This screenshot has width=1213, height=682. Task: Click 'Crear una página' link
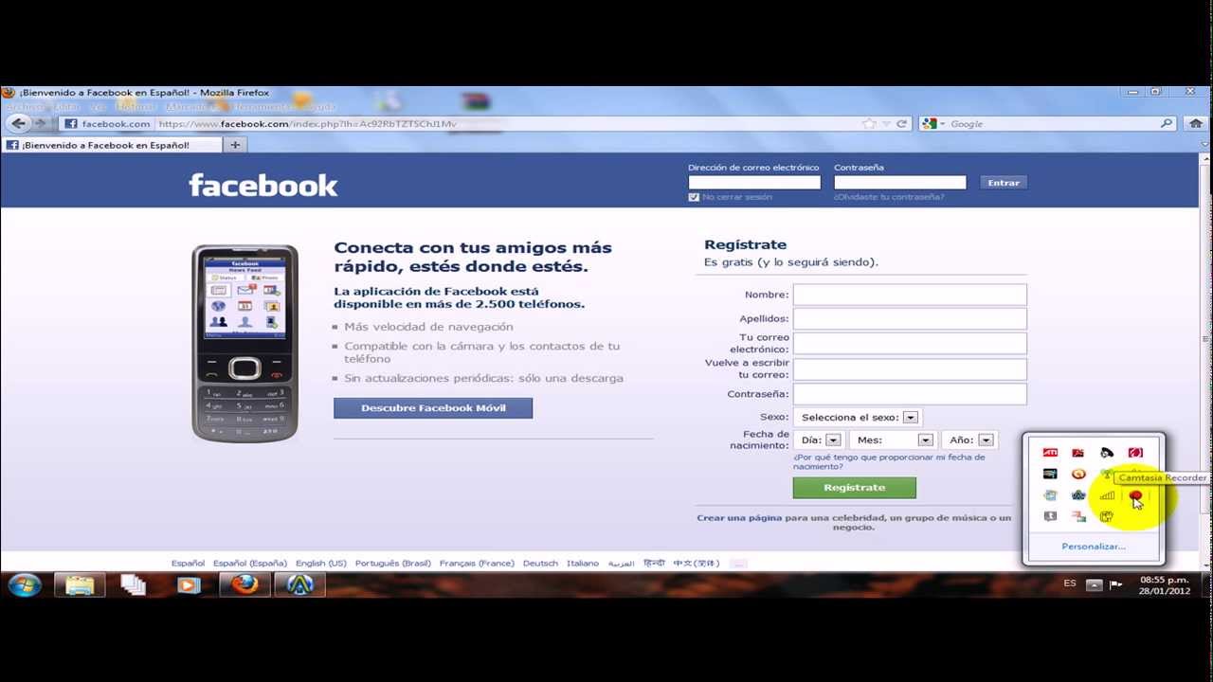[x=739, y=518]
